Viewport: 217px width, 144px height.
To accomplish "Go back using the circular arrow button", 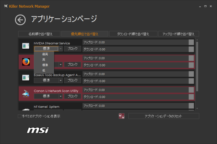I will click(20, 20).
